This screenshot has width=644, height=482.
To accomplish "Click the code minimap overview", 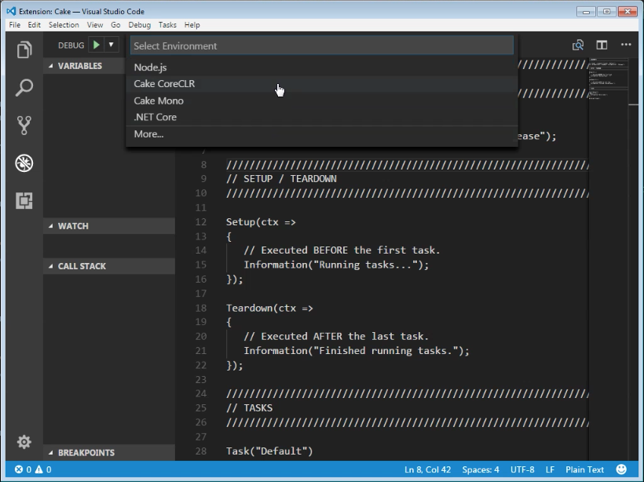I will click(x=609, y=78).
